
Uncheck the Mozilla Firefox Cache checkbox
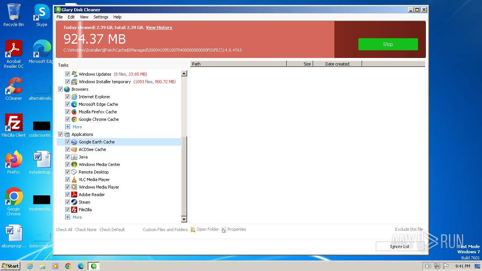coord(68,112)
